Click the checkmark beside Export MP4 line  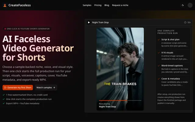point(4,103)
